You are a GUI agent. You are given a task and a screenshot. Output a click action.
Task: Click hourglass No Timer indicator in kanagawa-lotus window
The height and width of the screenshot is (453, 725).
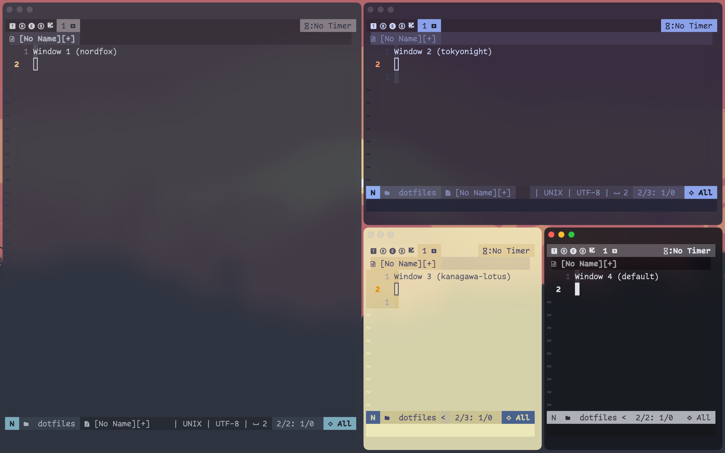(x=506, y=251)
